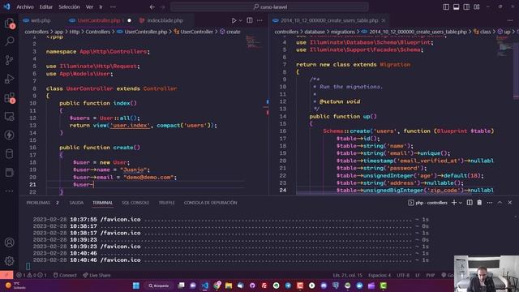Screen dimensions: 519x292
Task: Split the left editor with split icon
Action: [250, 20]
